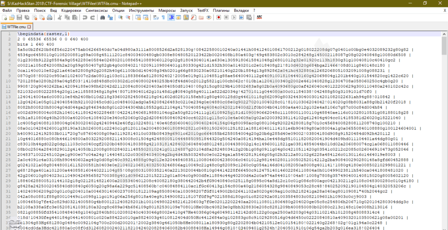Click the ABC spell check icon
The height and width of the screenshot is (230, 448).
click(x=259, y=17)
